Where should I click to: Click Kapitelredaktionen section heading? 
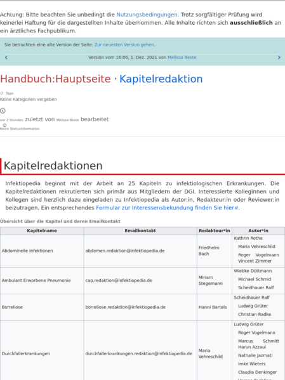(53, 166)
